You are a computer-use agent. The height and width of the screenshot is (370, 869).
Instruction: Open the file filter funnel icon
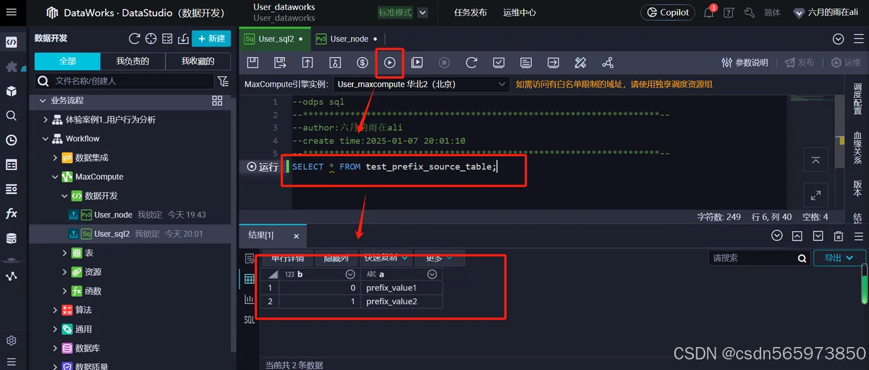pos(223,81)
